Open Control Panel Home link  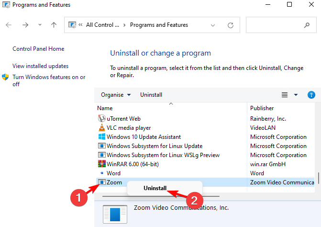(38, 49)
